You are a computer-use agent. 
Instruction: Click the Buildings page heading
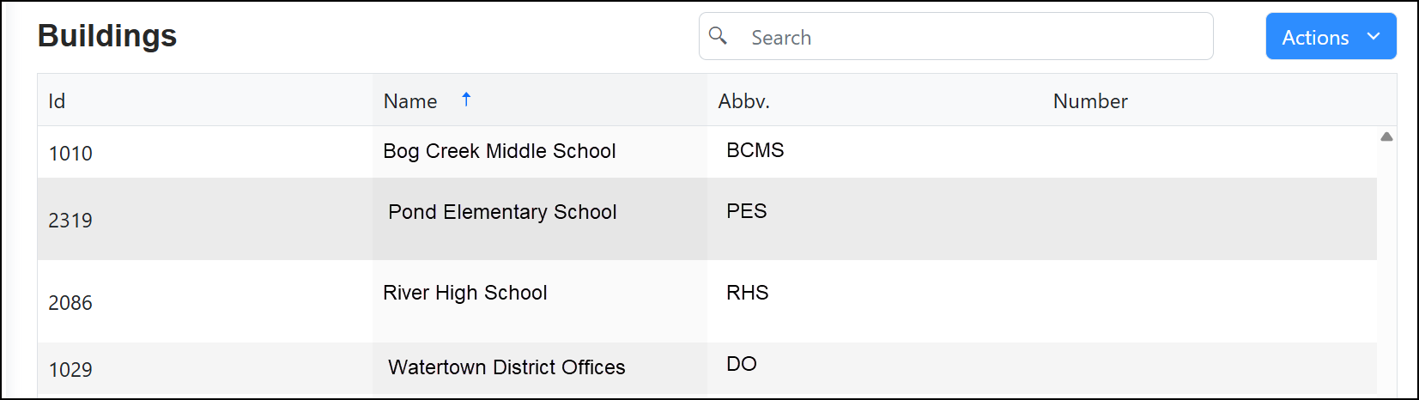click(107, 36)
